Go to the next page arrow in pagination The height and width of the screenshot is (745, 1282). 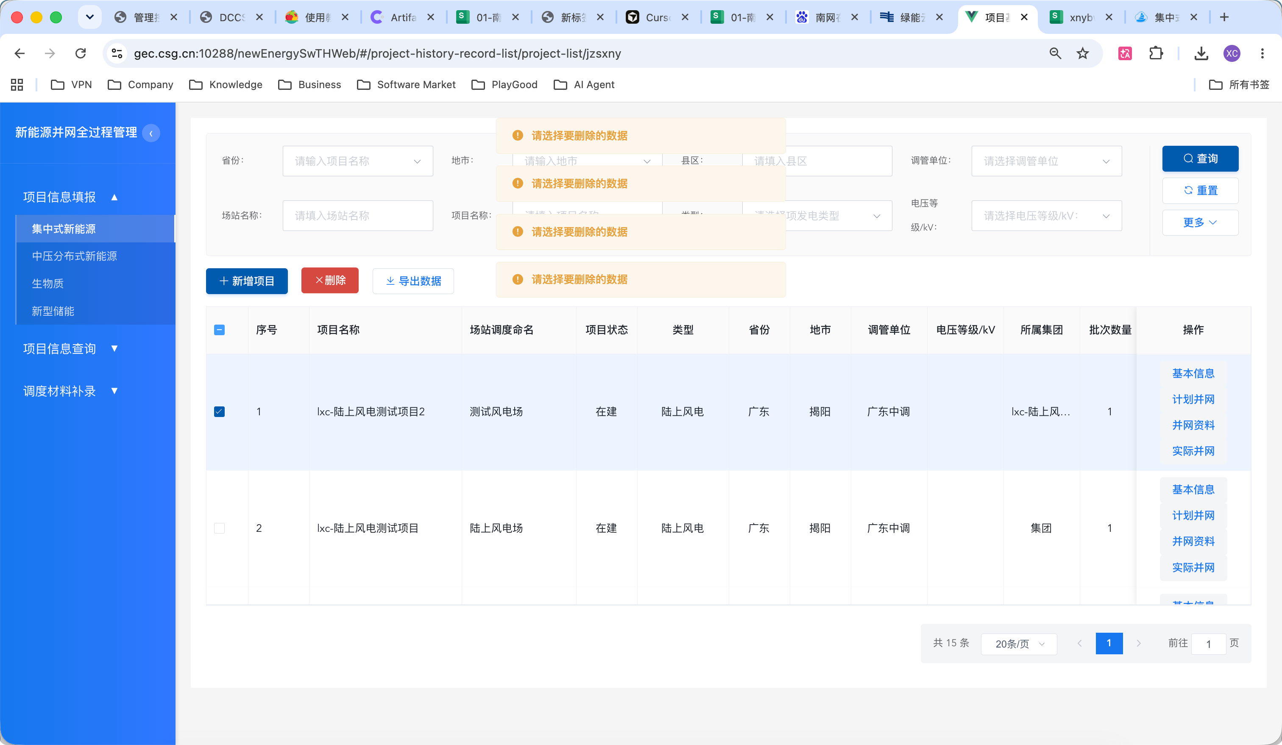(x=1139, y=643)
